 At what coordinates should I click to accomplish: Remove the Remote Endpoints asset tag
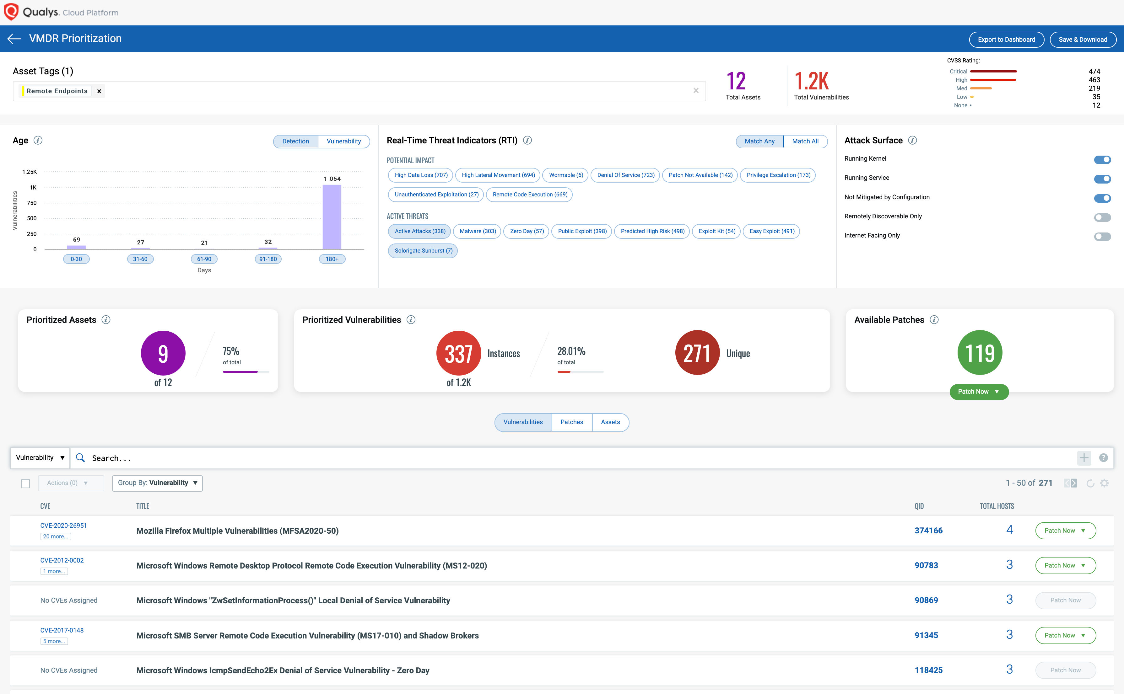(x=99, y=91)
